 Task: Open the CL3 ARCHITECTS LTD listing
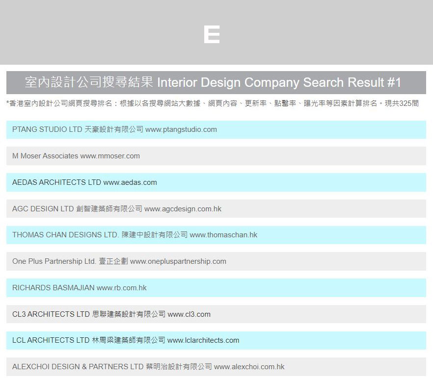[216, 314]
